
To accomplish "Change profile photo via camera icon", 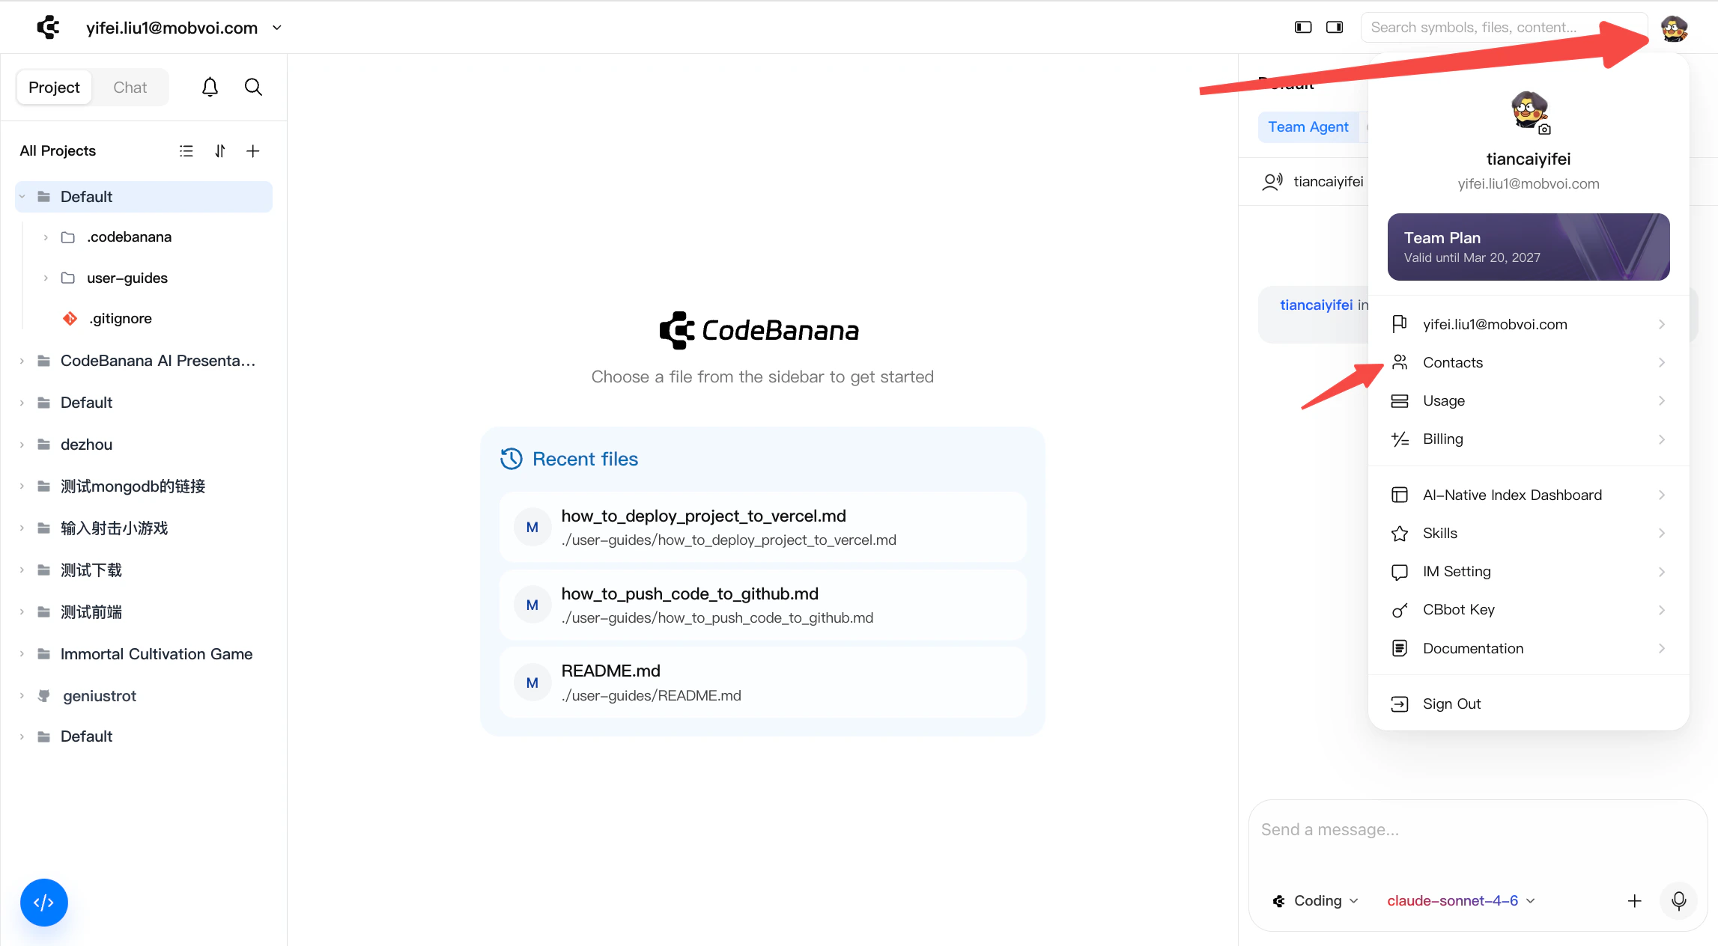I will coord(1544,129).
